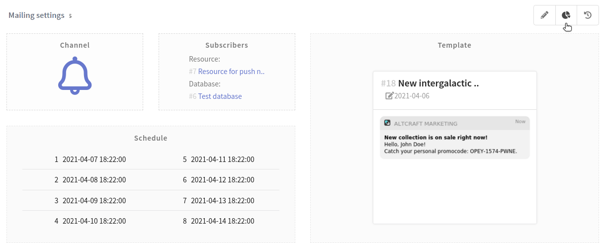
Task: Select schedule entry 2021-04-13 18:22:00
Action: click(x=222, y=201)
